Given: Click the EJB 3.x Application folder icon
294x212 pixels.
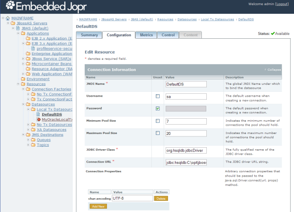Looking at the screenshot, I should click(28, 44).
